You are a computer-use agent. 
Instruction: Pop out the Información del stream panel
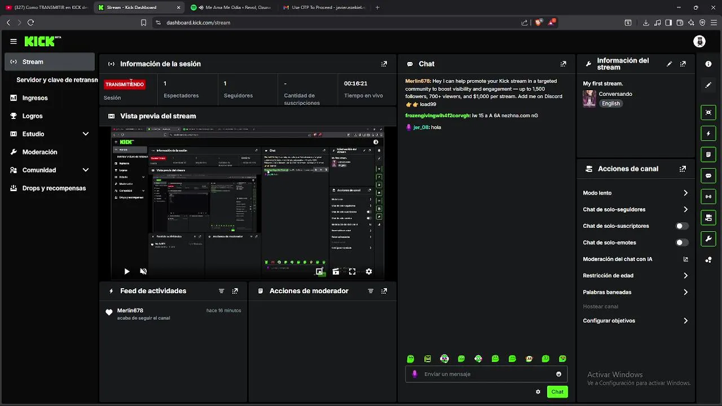(x=683, y=64)
